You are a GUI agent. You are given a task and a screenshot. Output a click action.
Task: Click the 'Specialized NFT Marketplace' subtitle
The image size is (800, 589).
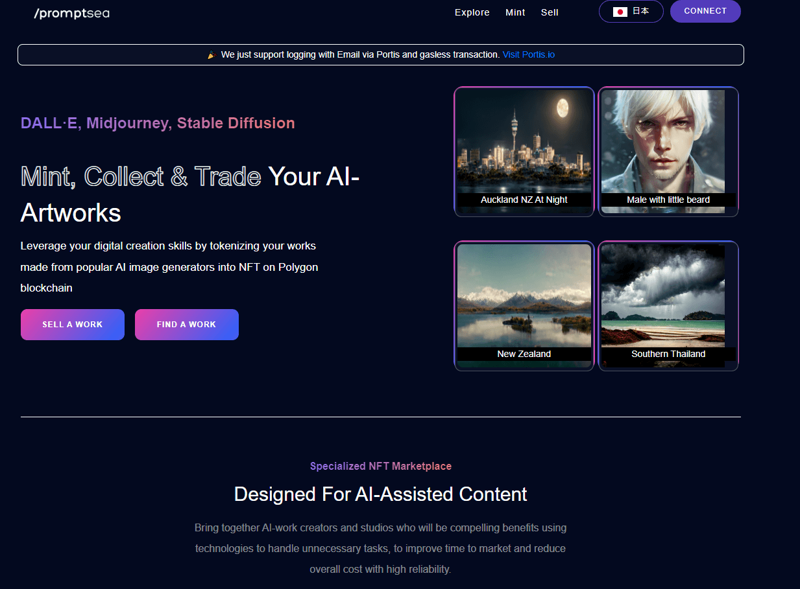coord(380,466)
